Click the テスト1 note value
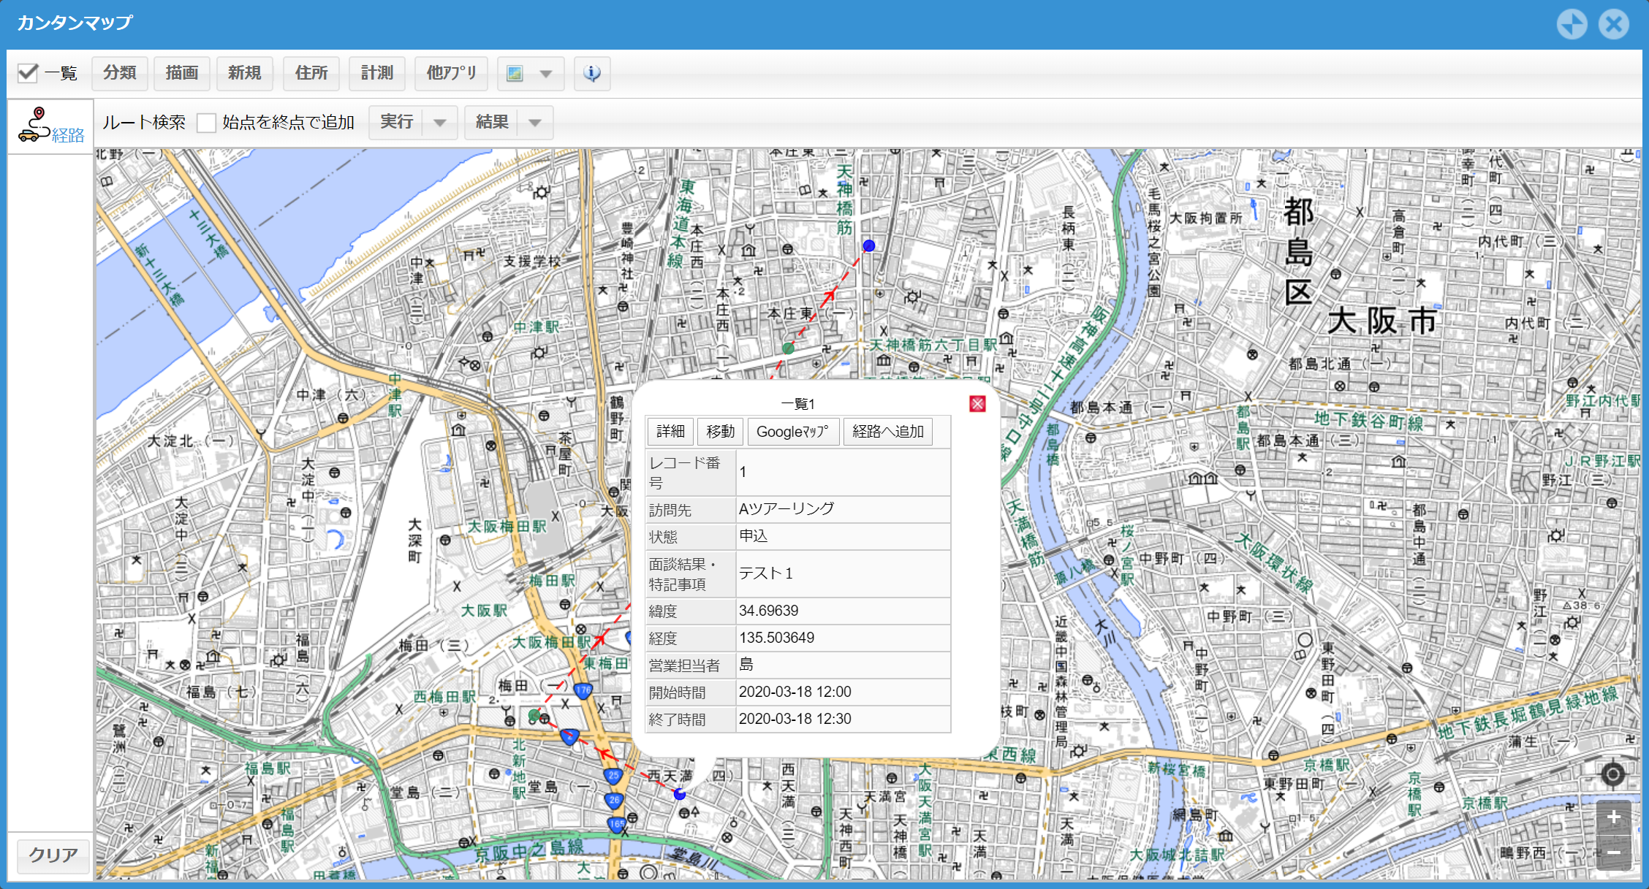 click(x=766, y=573)
